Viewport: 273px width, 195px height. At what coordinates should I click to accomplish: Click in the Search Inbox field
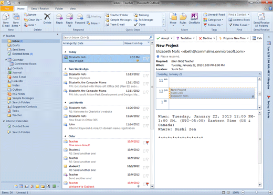coord(106,37)
